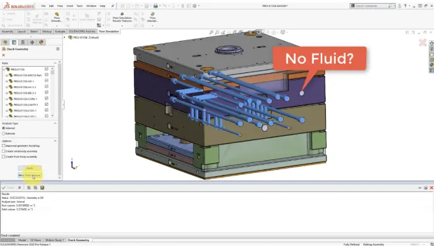Image resolution: width=434 pixels, height=246 pixels.
Task: Click the Check Geometry help question icon
Action: pyautogui.click(x=58, y=49)
